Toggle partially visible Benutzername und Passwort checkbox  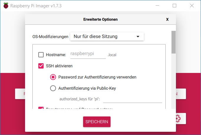[41, 108]
